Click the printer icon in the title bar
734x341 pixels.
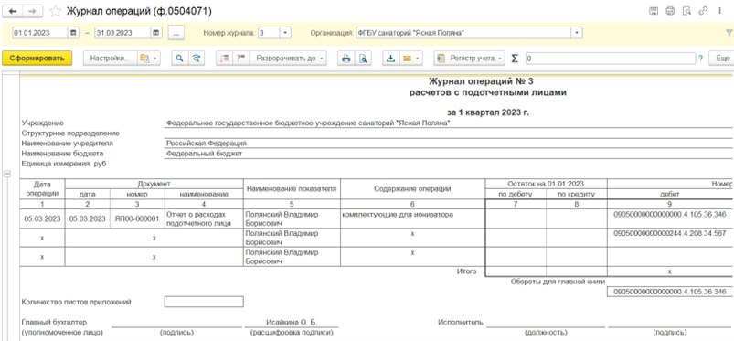tap(670, 11)
